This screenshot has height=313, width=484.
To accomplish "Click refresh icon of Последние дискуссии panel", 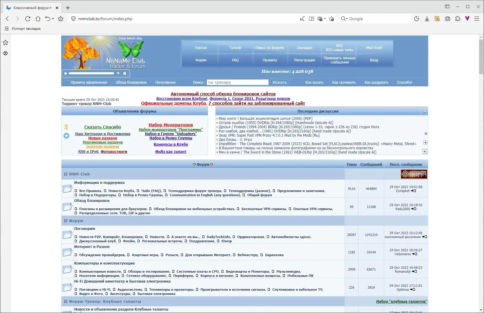I will click(x=424, y=111).
